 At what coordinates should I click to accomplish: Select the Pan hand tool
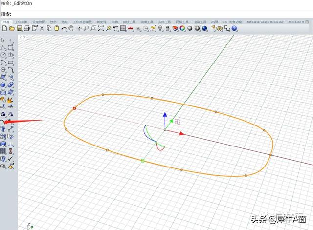71,28
